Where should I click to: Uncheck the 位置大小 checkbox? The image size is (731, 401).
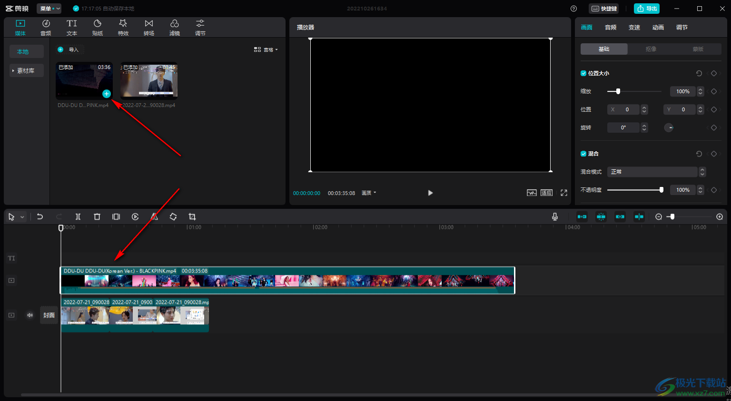point(583,73)
